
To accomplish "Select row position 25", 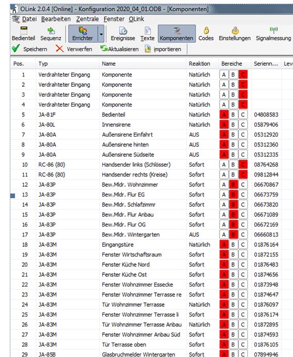I will click(x=25, y=315).
